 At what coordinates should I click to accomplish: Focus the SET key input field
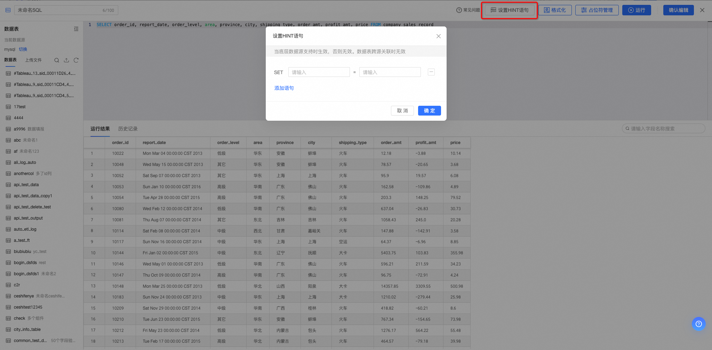[319, 72]
